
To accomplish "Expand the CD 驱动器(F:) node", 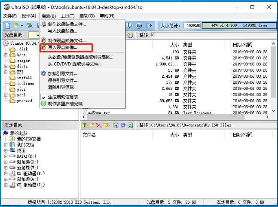I will coord(6,174).
